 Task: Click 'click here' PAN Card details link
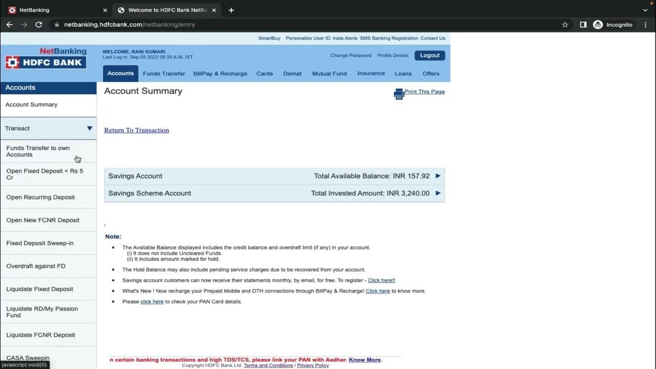[152, 302]
